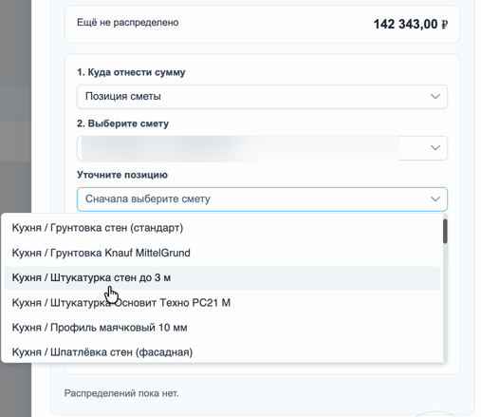Pick 'Кухня / Штукатурка Основит Техно PC21 M'

222,303
